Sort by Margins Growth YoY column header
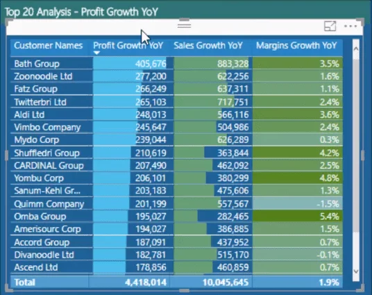The image size is (372, 295). pyautogui.click(x=296, y=45)
